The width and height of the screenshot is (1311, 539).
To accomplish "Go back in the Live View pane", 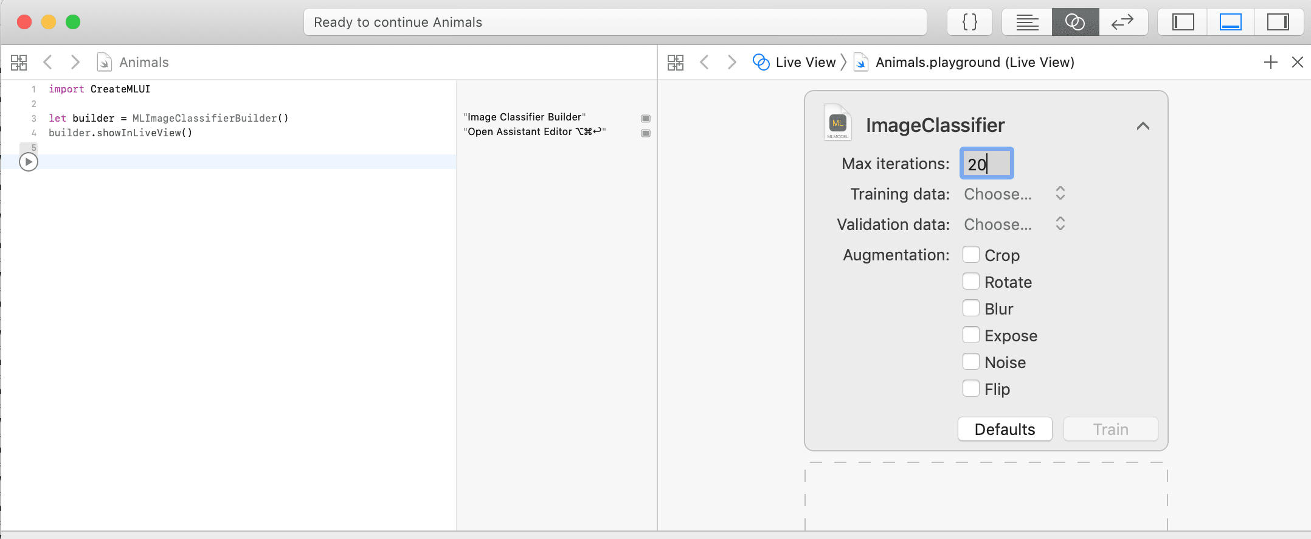I will tap(704, 62).
